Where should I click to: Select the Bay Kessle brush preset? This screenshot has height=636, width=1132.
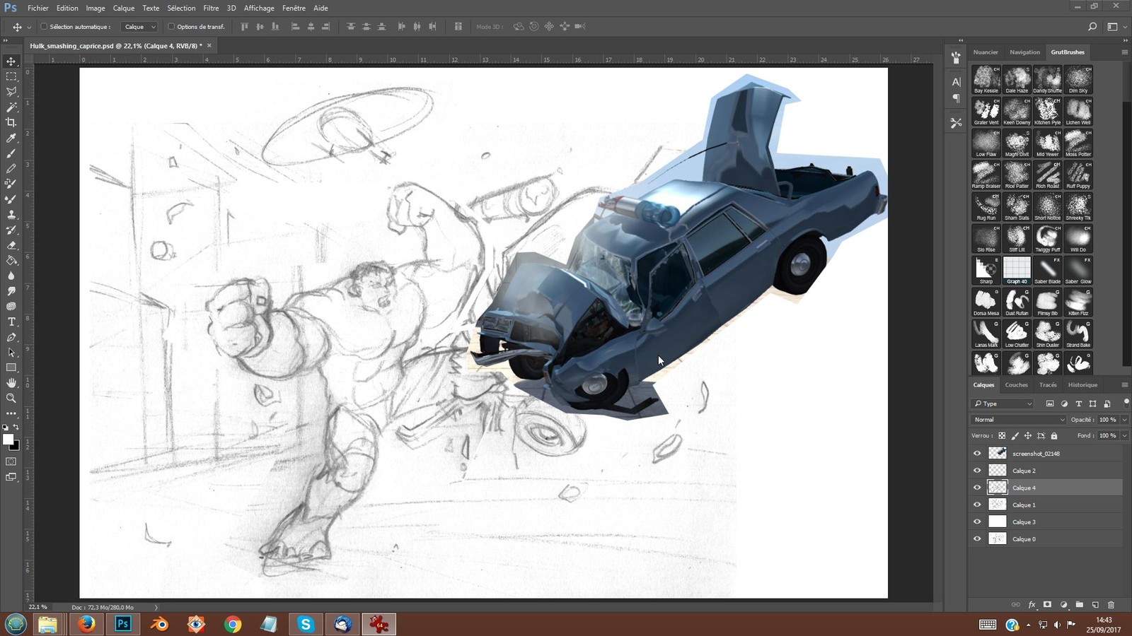coord(986,80)
